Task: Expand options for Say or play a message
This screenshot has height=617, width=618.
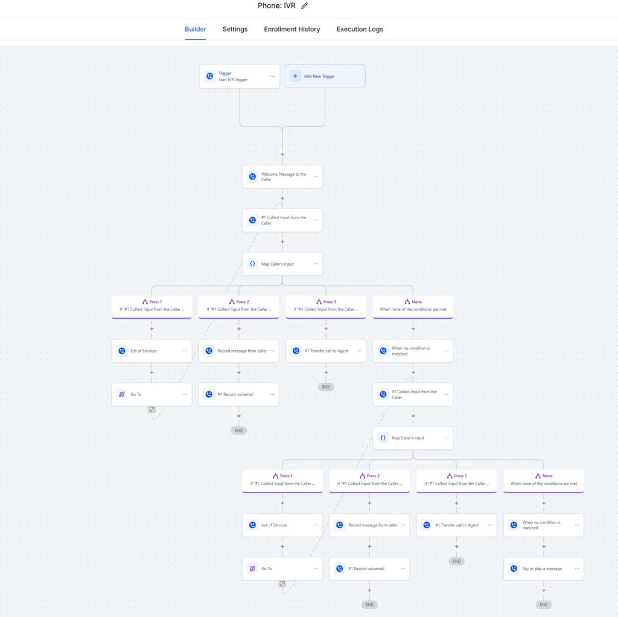Action: pos(576,569)
